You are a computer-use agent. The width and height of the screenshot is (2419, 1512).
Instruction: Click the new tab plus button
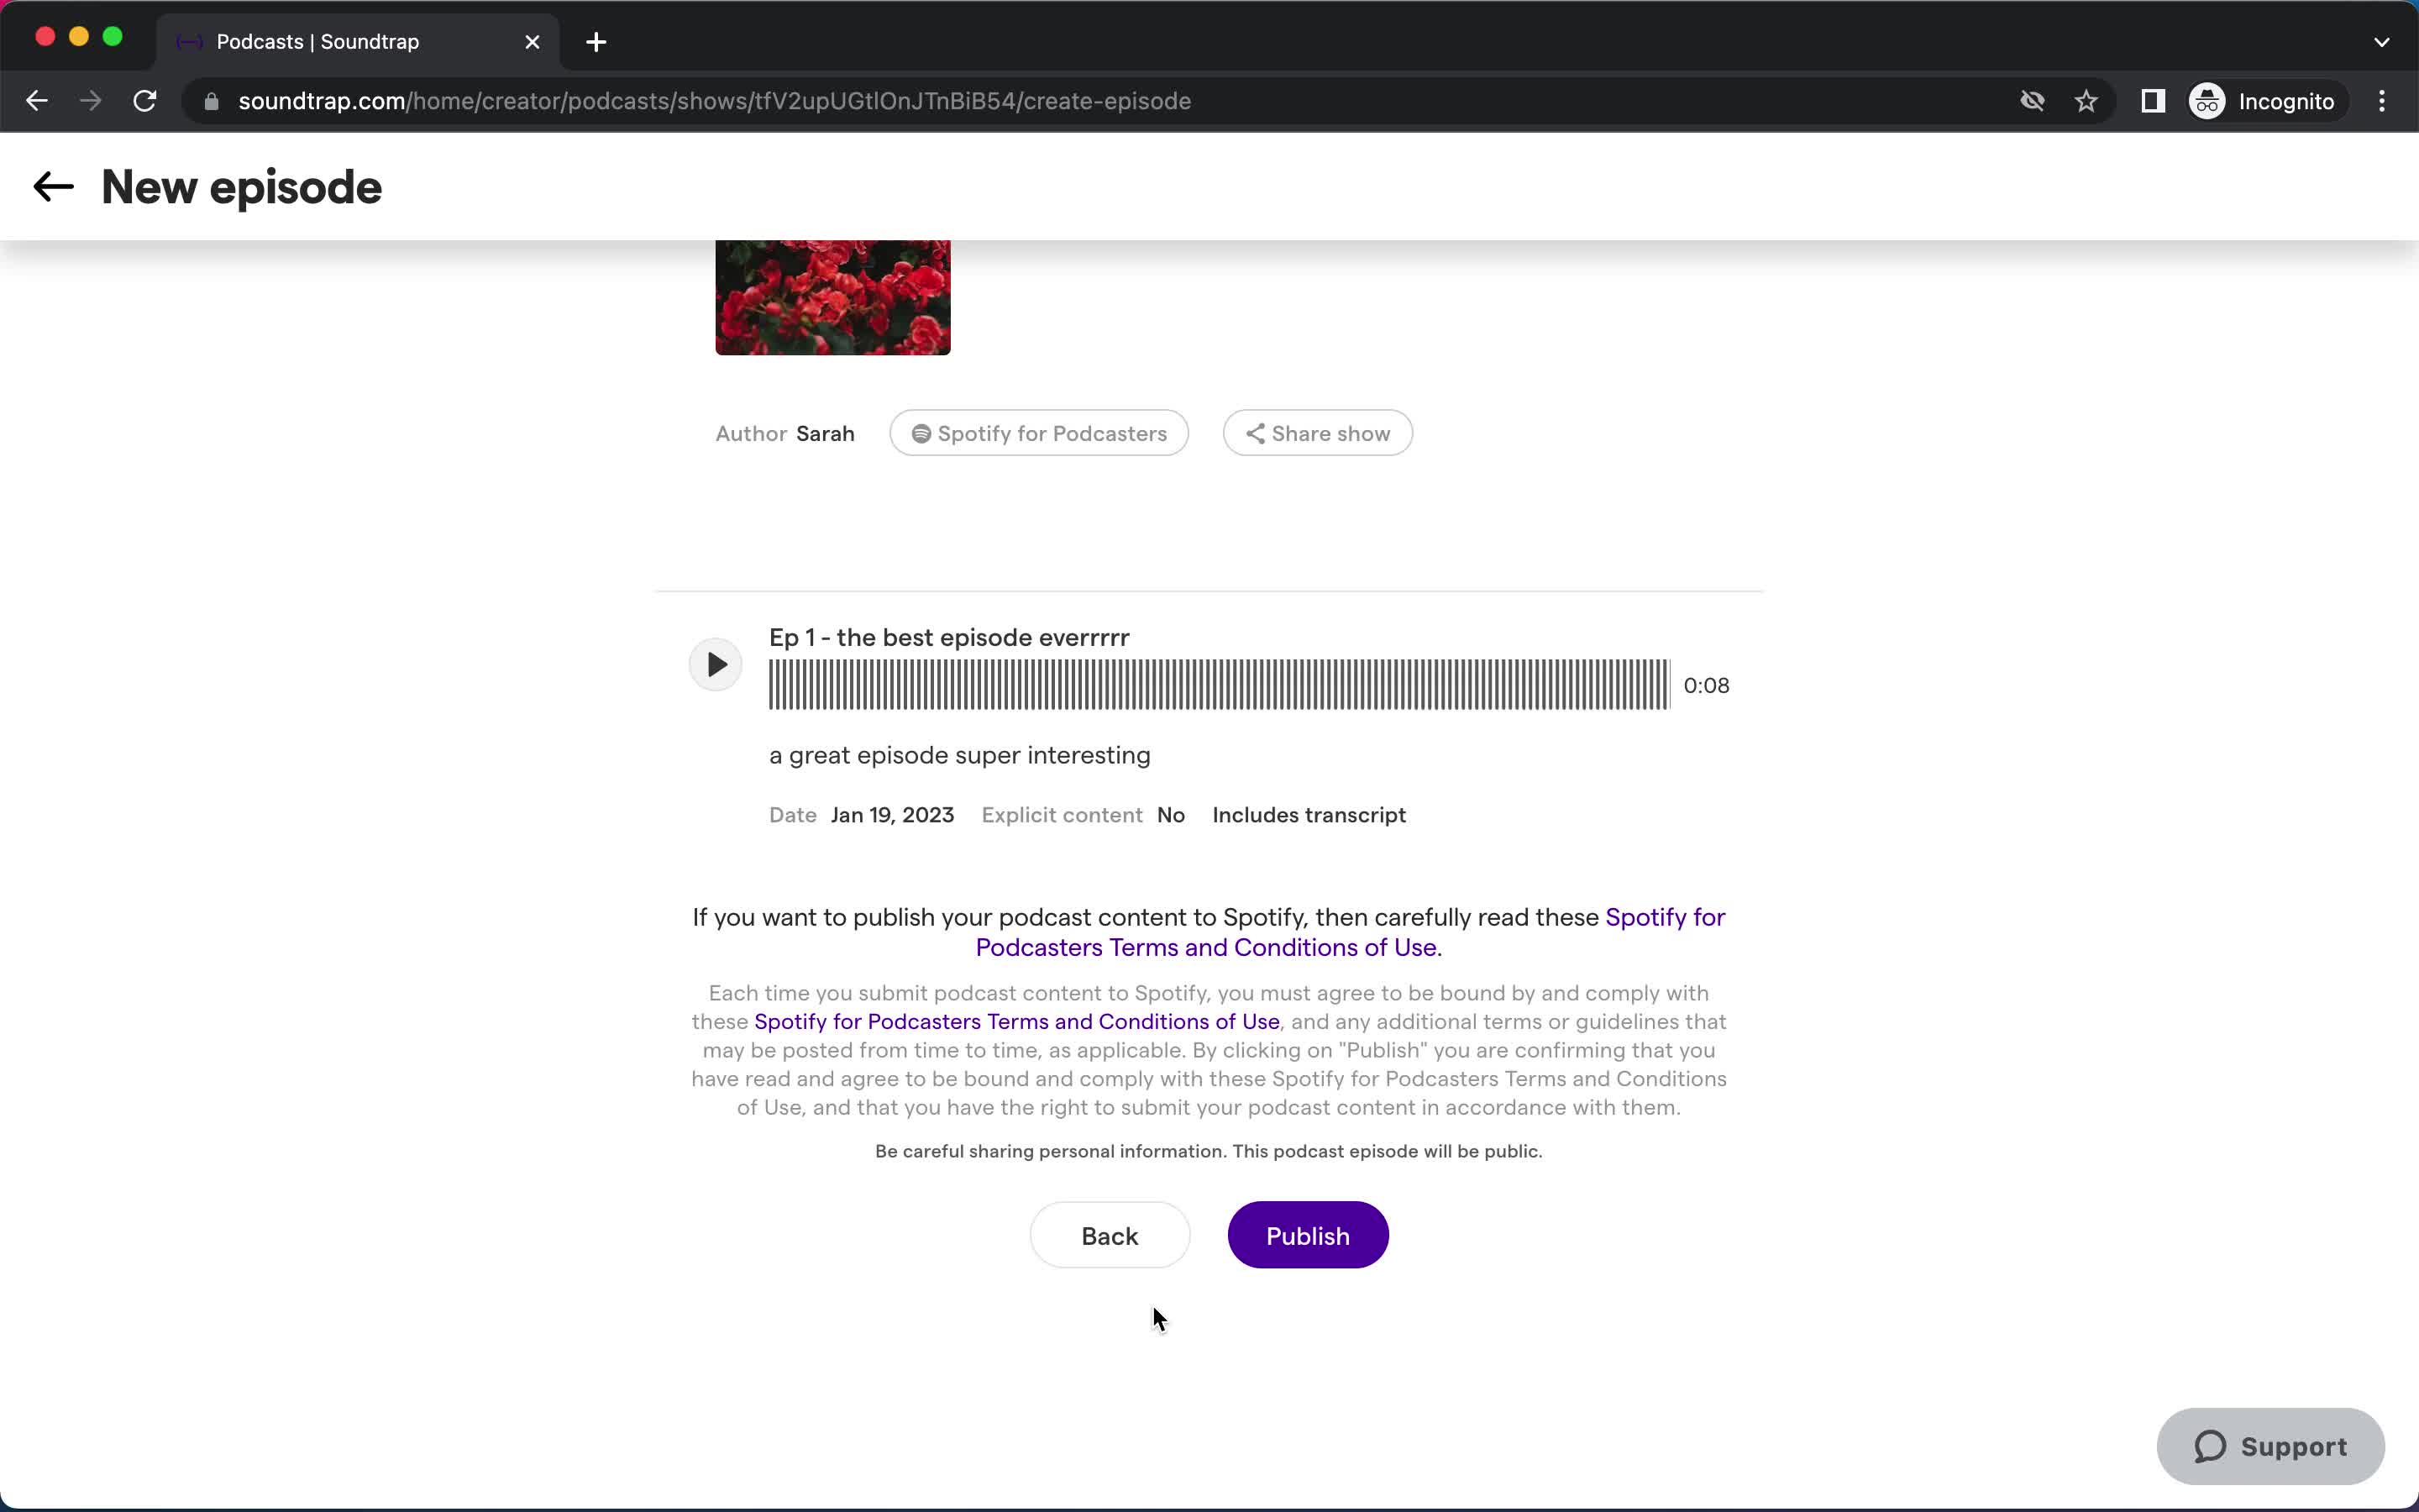coord(596,40)
